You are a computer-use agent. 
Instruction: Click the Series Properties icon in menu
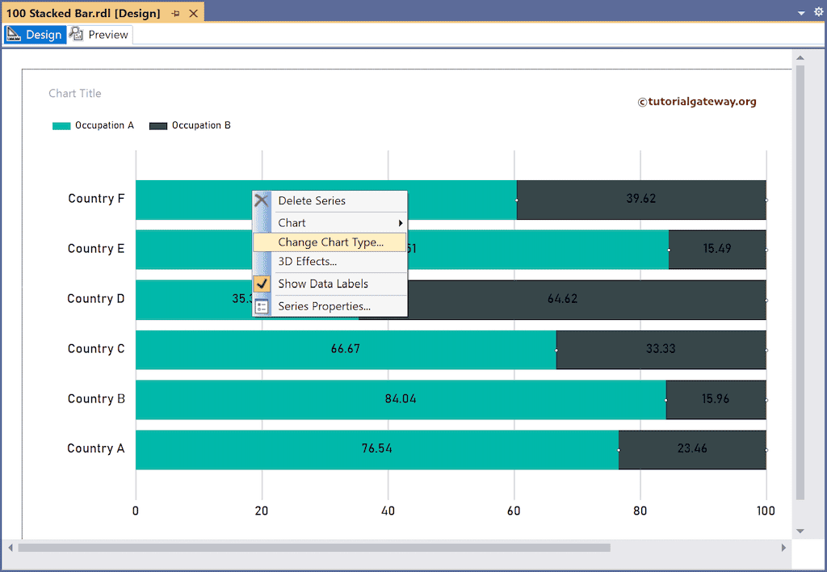pos(262,306)
